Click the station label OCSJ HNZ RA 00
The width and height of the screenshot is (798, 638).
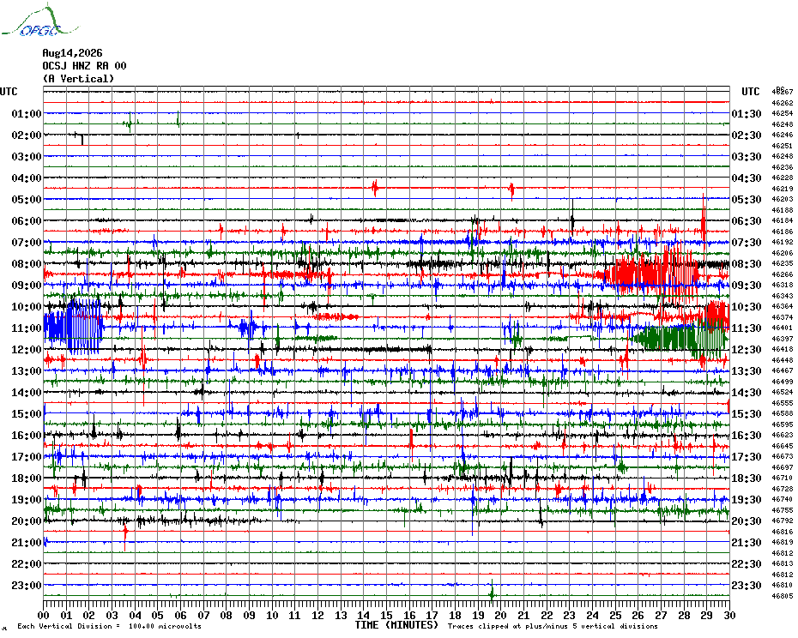coord(84,66)
